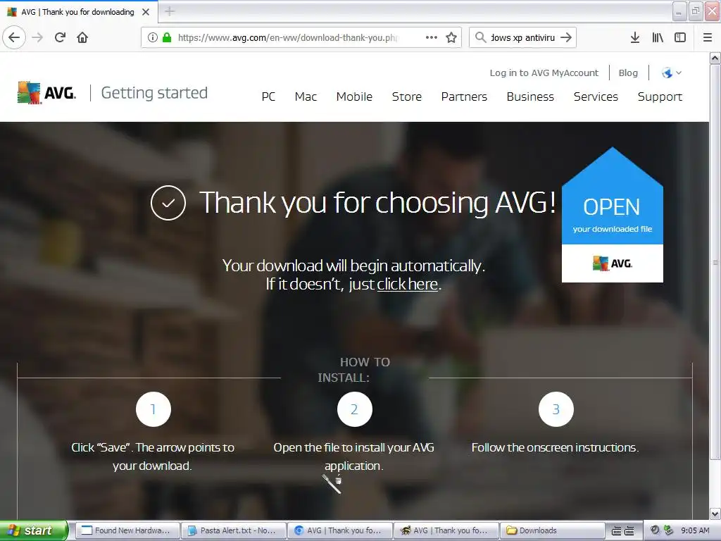721x541 pixels.
Task: Open the Partners menu
Action: pos(464,97)
